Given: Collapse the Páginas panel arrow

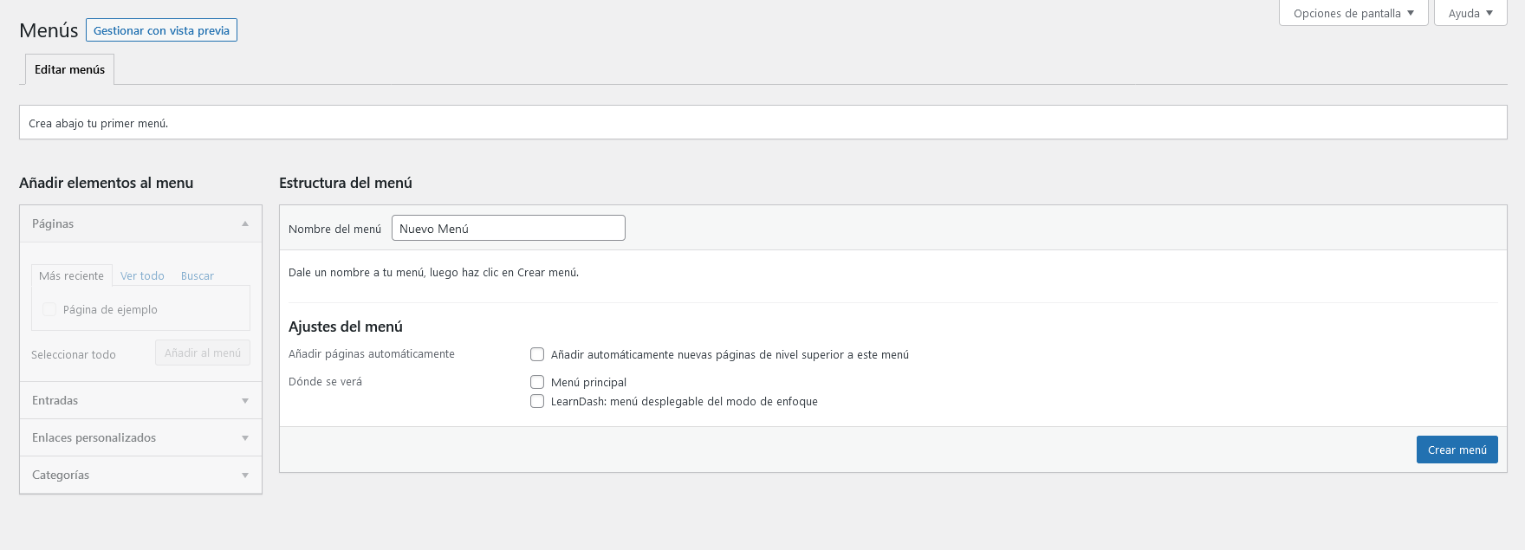Looking at the screenshot, I should tap(245, 223).
